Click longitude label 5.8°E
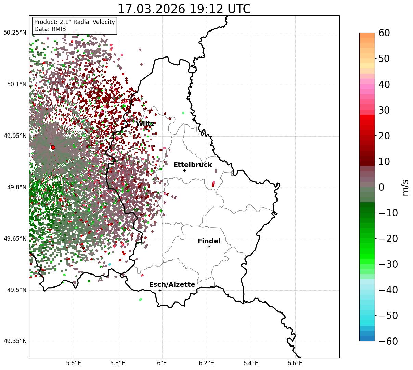This screenshot has height=370, width=413. pyautogui.click(x=118, y=363)
